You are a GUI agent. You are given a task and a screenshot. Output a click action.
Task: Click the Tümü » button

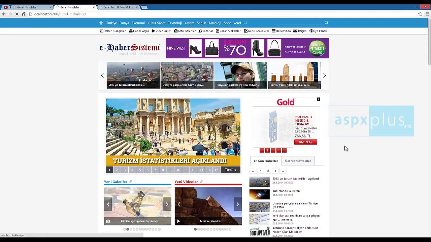point(231,170)
